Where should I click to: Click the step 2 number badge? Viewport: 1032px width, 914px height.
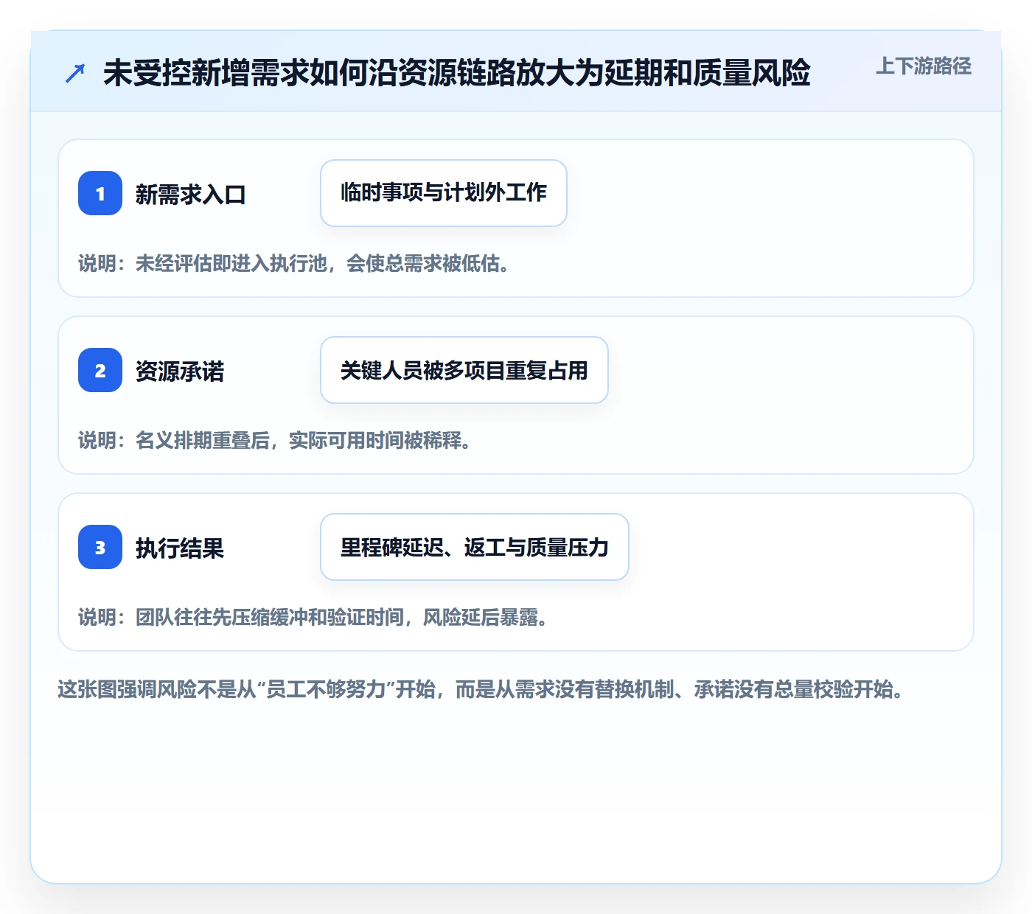tap(100, 370)
